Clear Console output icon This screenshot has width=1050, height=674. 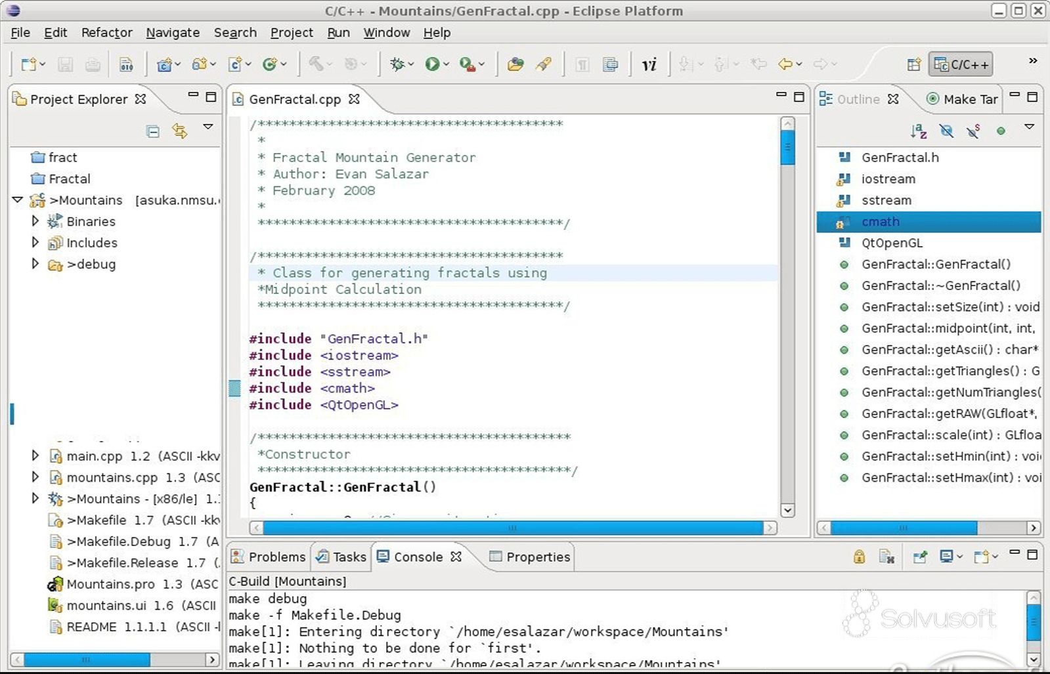(886, 557)
